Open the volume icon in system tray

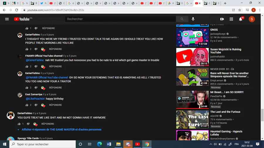[x=215, y=144]
